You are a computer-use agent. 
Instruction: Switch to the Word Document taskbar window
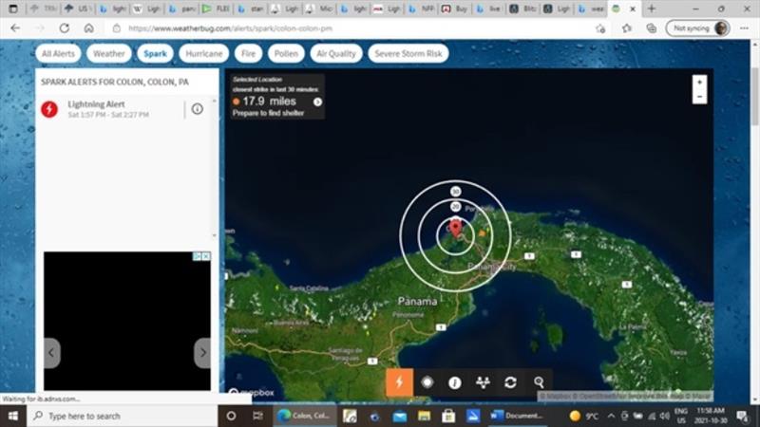pos(516,416)
